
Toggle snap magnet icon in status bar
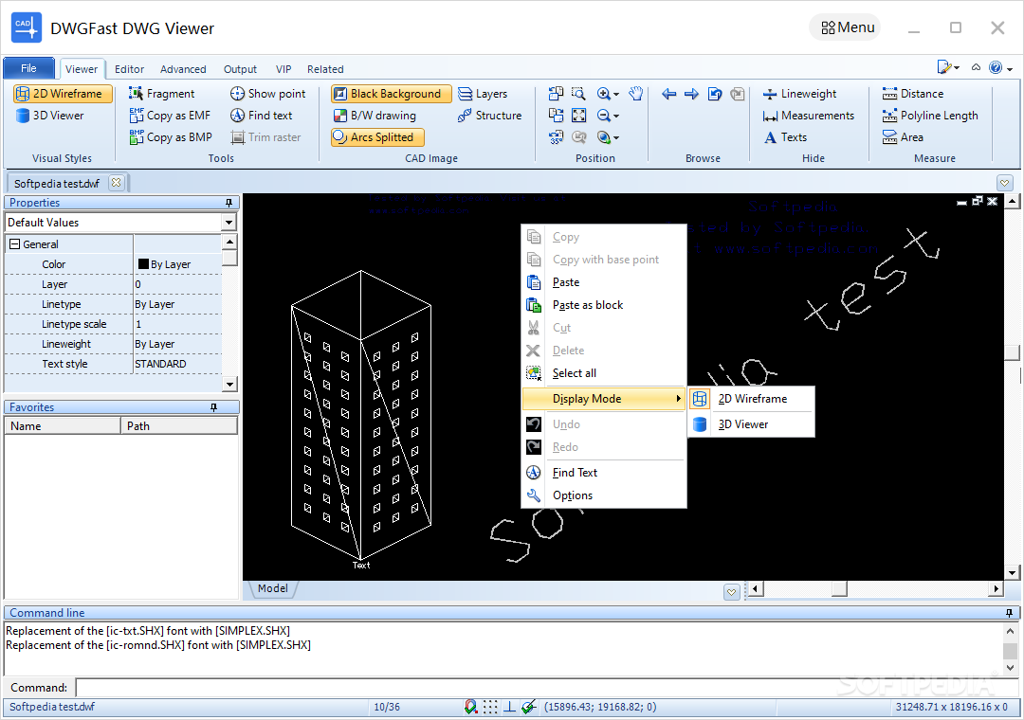pyautogui.click(x=471, y=707)
